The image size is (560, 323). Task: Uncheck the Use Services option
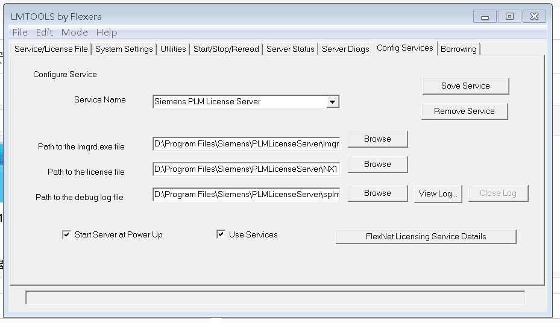[221, 234]
